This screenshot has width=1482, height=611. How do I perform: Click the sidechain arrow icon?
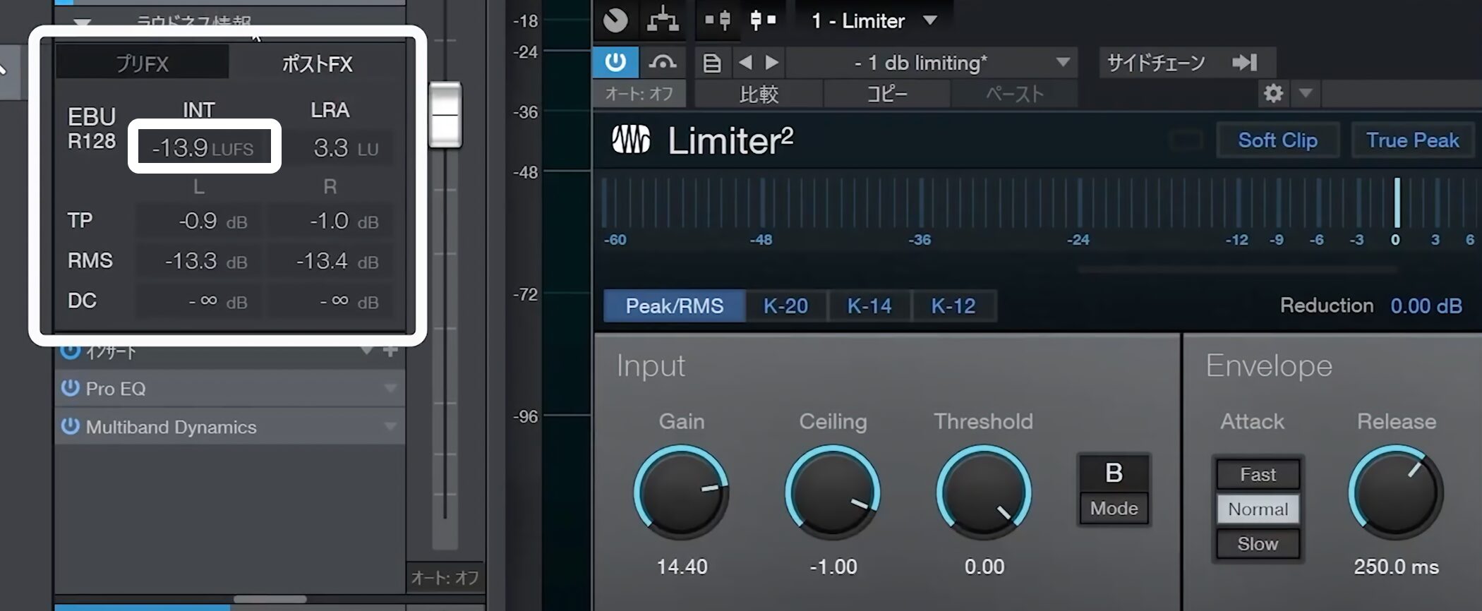[x=1244, y=63]
